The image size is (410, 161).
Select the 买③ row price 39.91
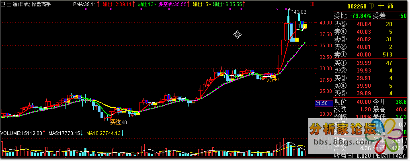(x=364, y=78)
